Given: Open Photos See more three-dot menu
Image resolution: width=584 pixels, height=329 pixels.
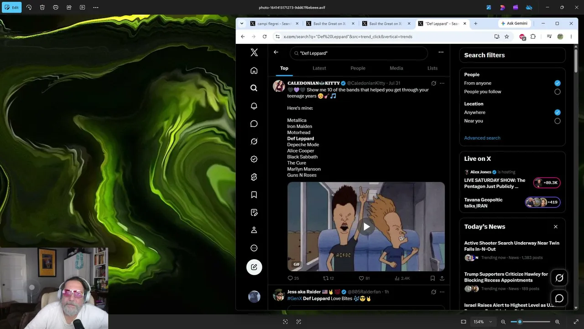Looking at the screenshot, I should click(96, 7).
